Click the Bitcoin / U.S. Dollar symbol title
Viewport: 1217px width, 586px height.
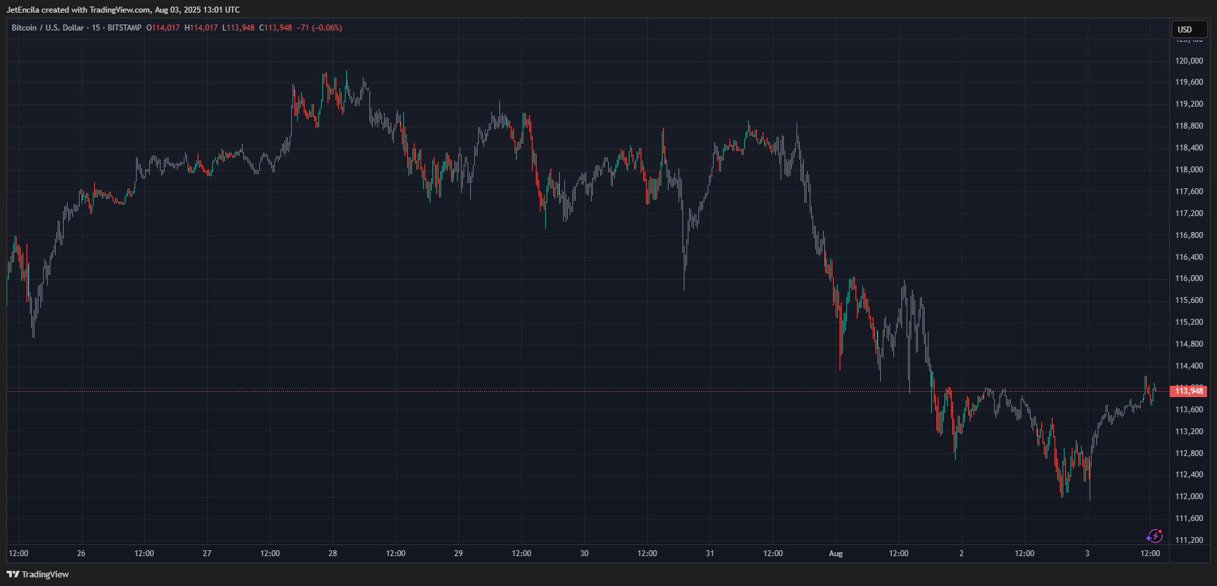(x=48, y=28)
